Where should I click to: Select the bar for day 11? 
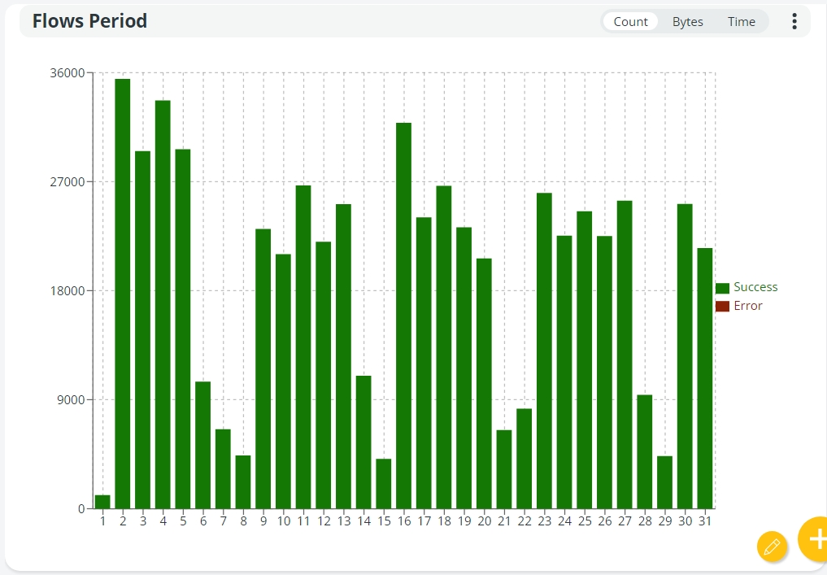click(303, 346)
